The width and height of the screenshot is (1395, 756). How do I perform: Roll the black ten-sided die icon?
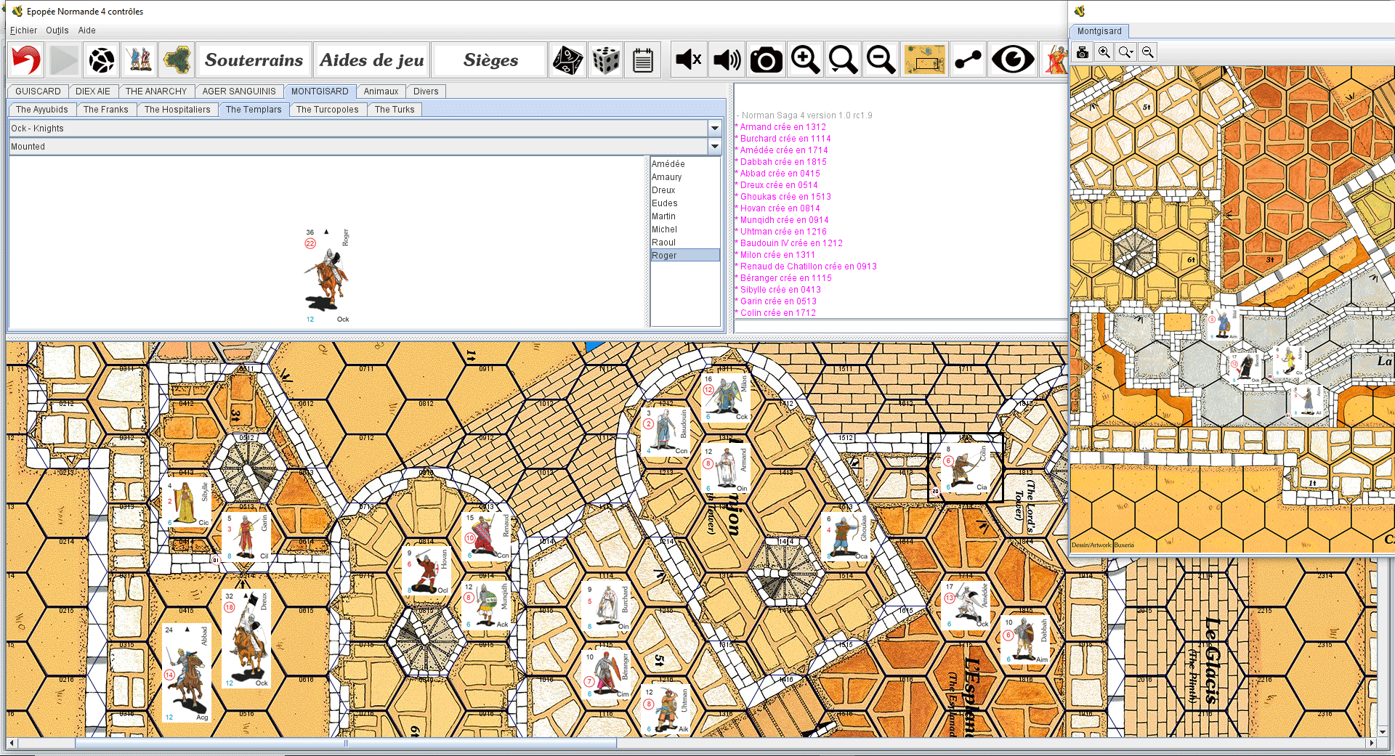(x=567, y=60)
